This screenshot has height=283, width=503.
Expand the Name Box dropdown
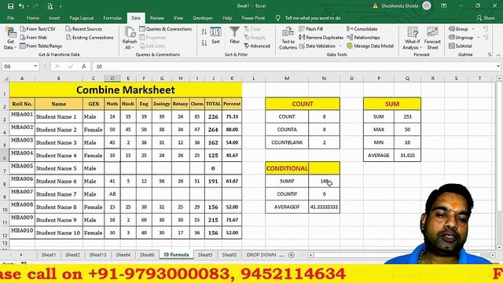35,66
